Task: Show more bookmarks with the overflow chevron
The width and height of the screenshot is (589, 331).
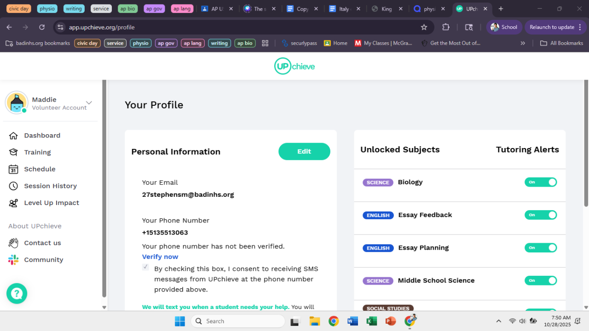Action: click(523, 43)
